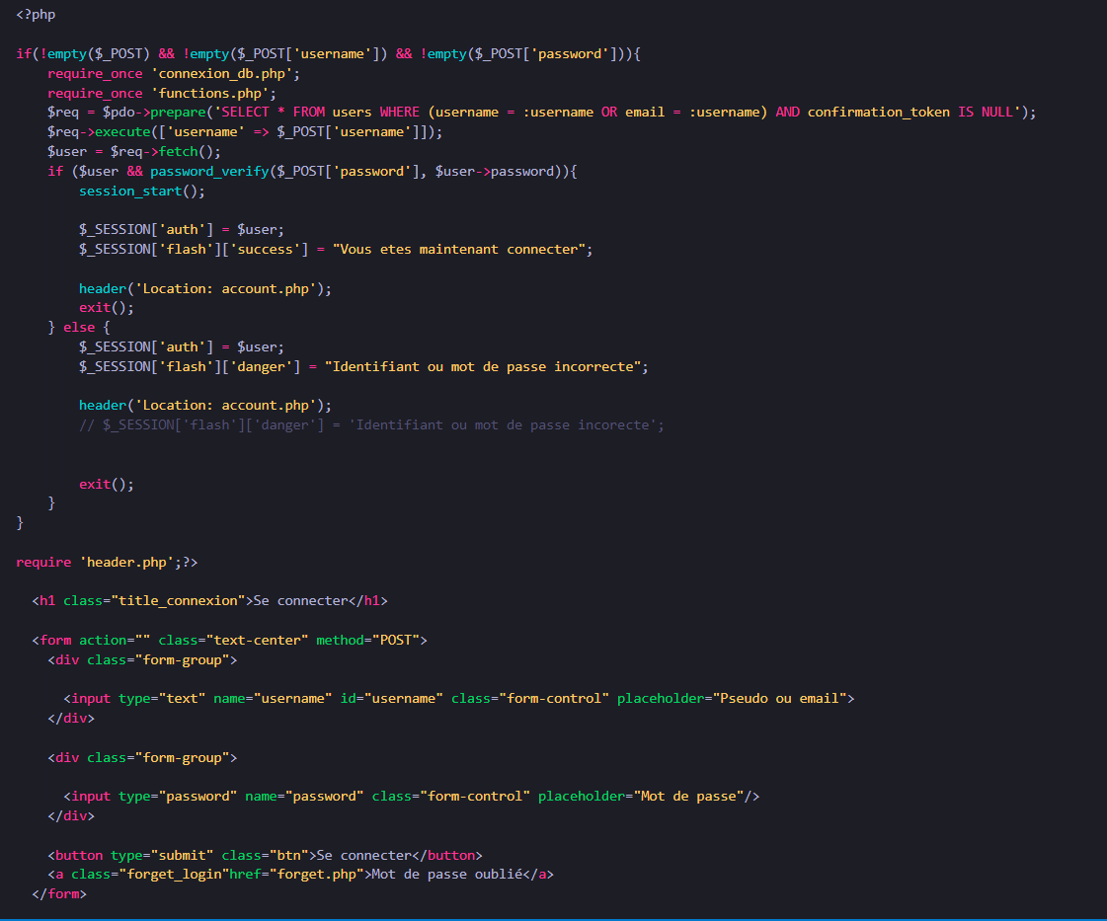Click the prepare method call
Image resolution: width=1107 pixels, height=921 pixels.
178,113
